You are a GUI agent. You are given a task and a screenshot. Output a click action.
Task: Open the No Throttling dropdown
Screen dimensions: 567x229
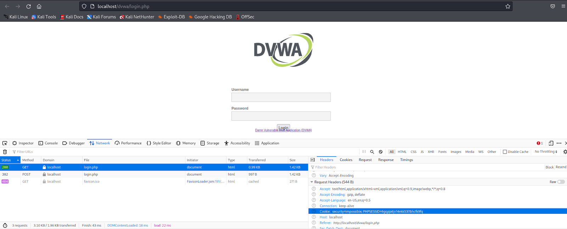click(x=546, y=152)
